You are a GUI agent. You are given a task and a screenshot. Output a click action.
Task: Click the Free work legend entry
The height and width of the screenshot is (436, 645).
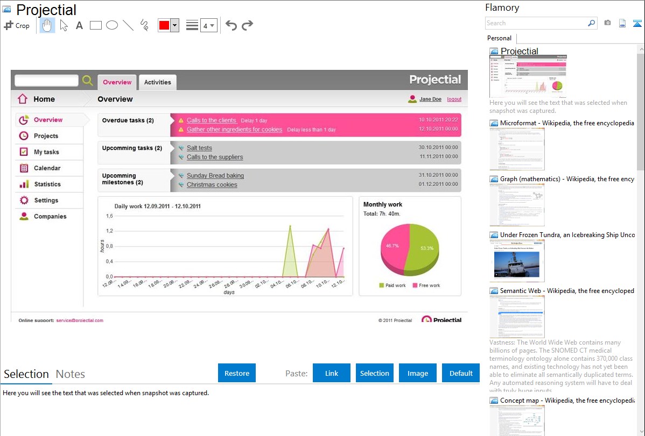(426, 285)
